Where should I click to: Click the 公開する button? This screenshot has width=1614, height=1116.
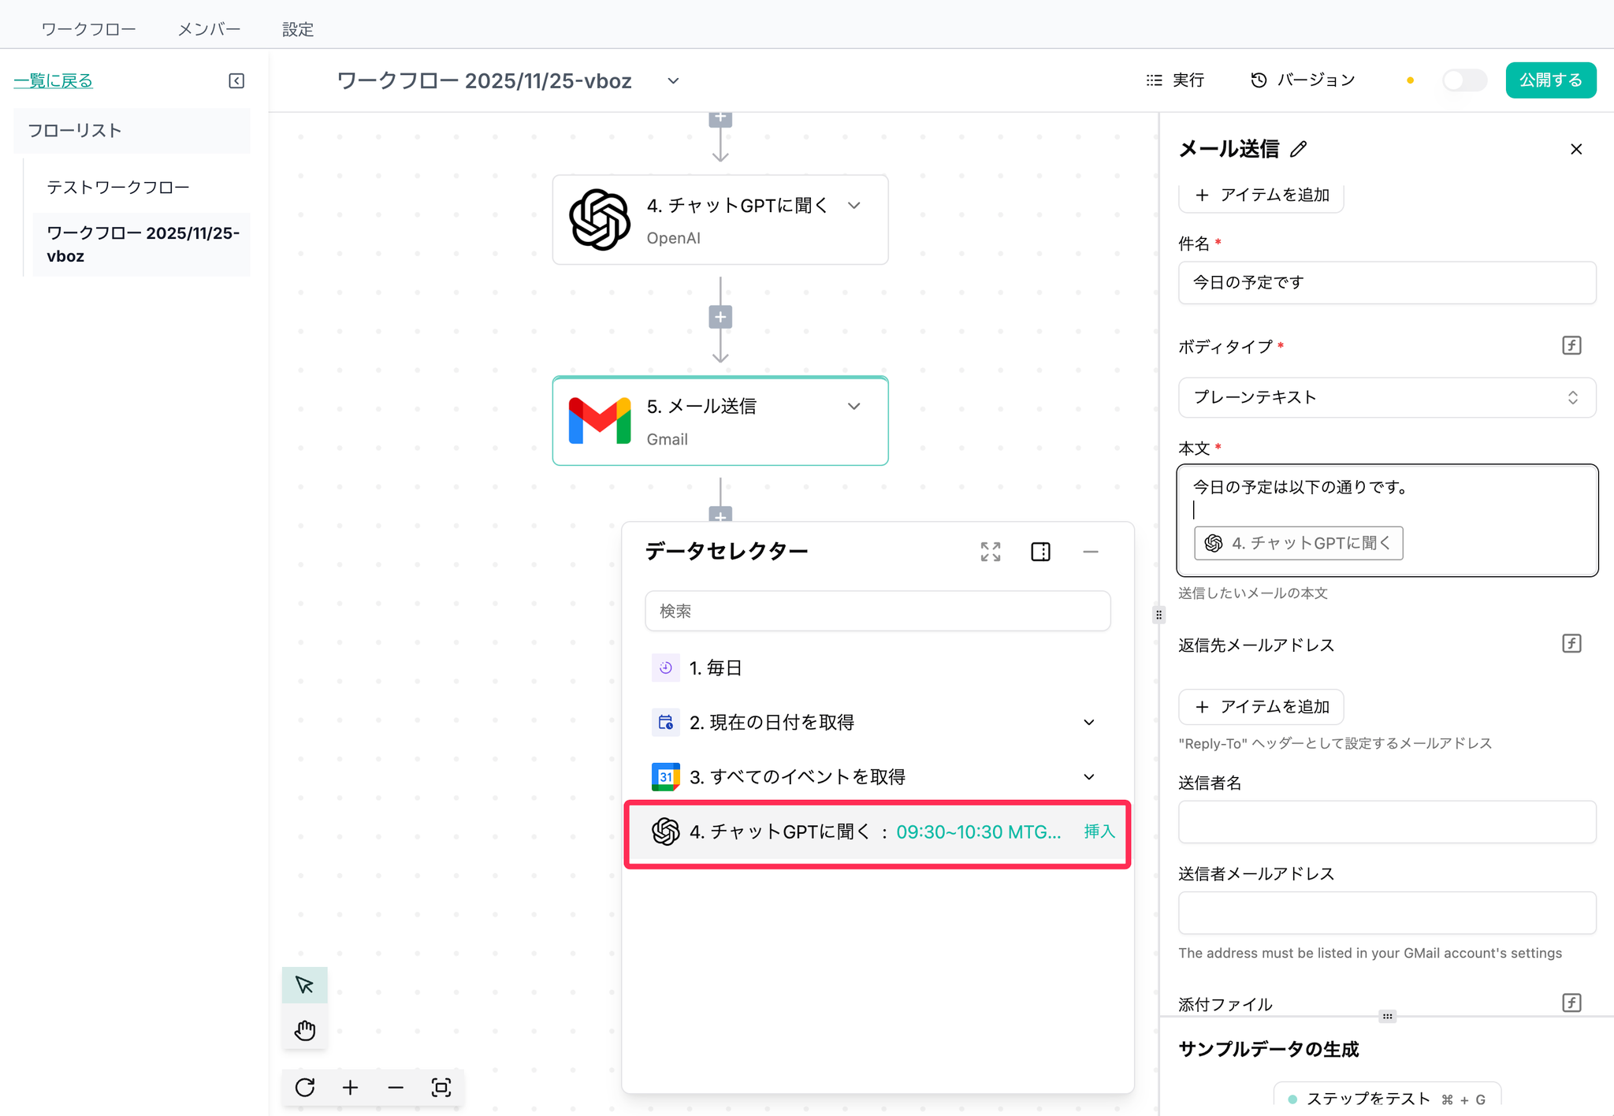(1550, 80)
